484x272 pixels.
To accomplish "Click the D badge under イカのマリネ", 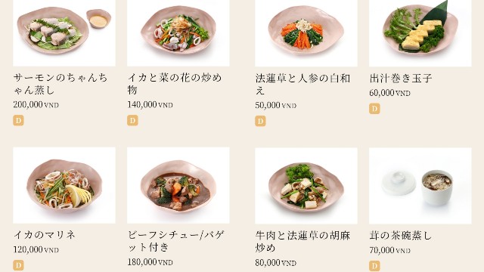I will (x=18, y=265).
